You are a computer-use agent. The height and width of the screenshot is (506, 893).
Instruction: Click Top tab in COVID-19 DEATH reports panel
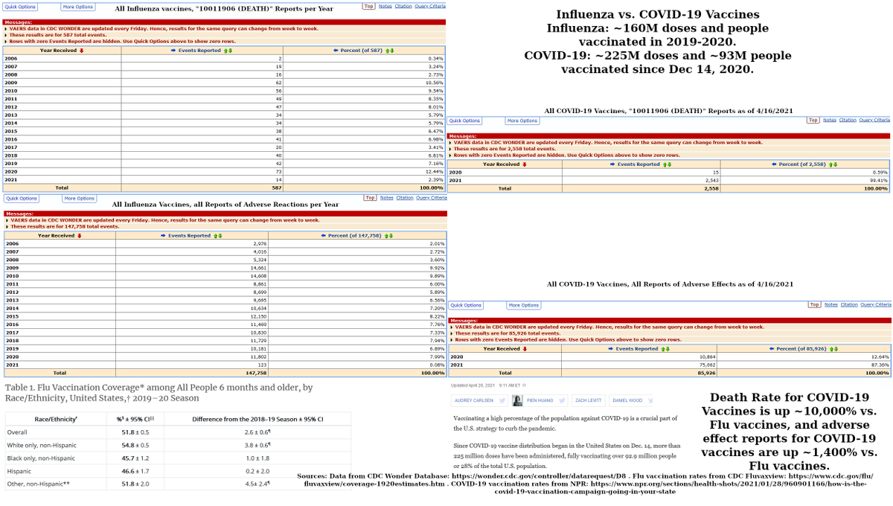[813, 120]
